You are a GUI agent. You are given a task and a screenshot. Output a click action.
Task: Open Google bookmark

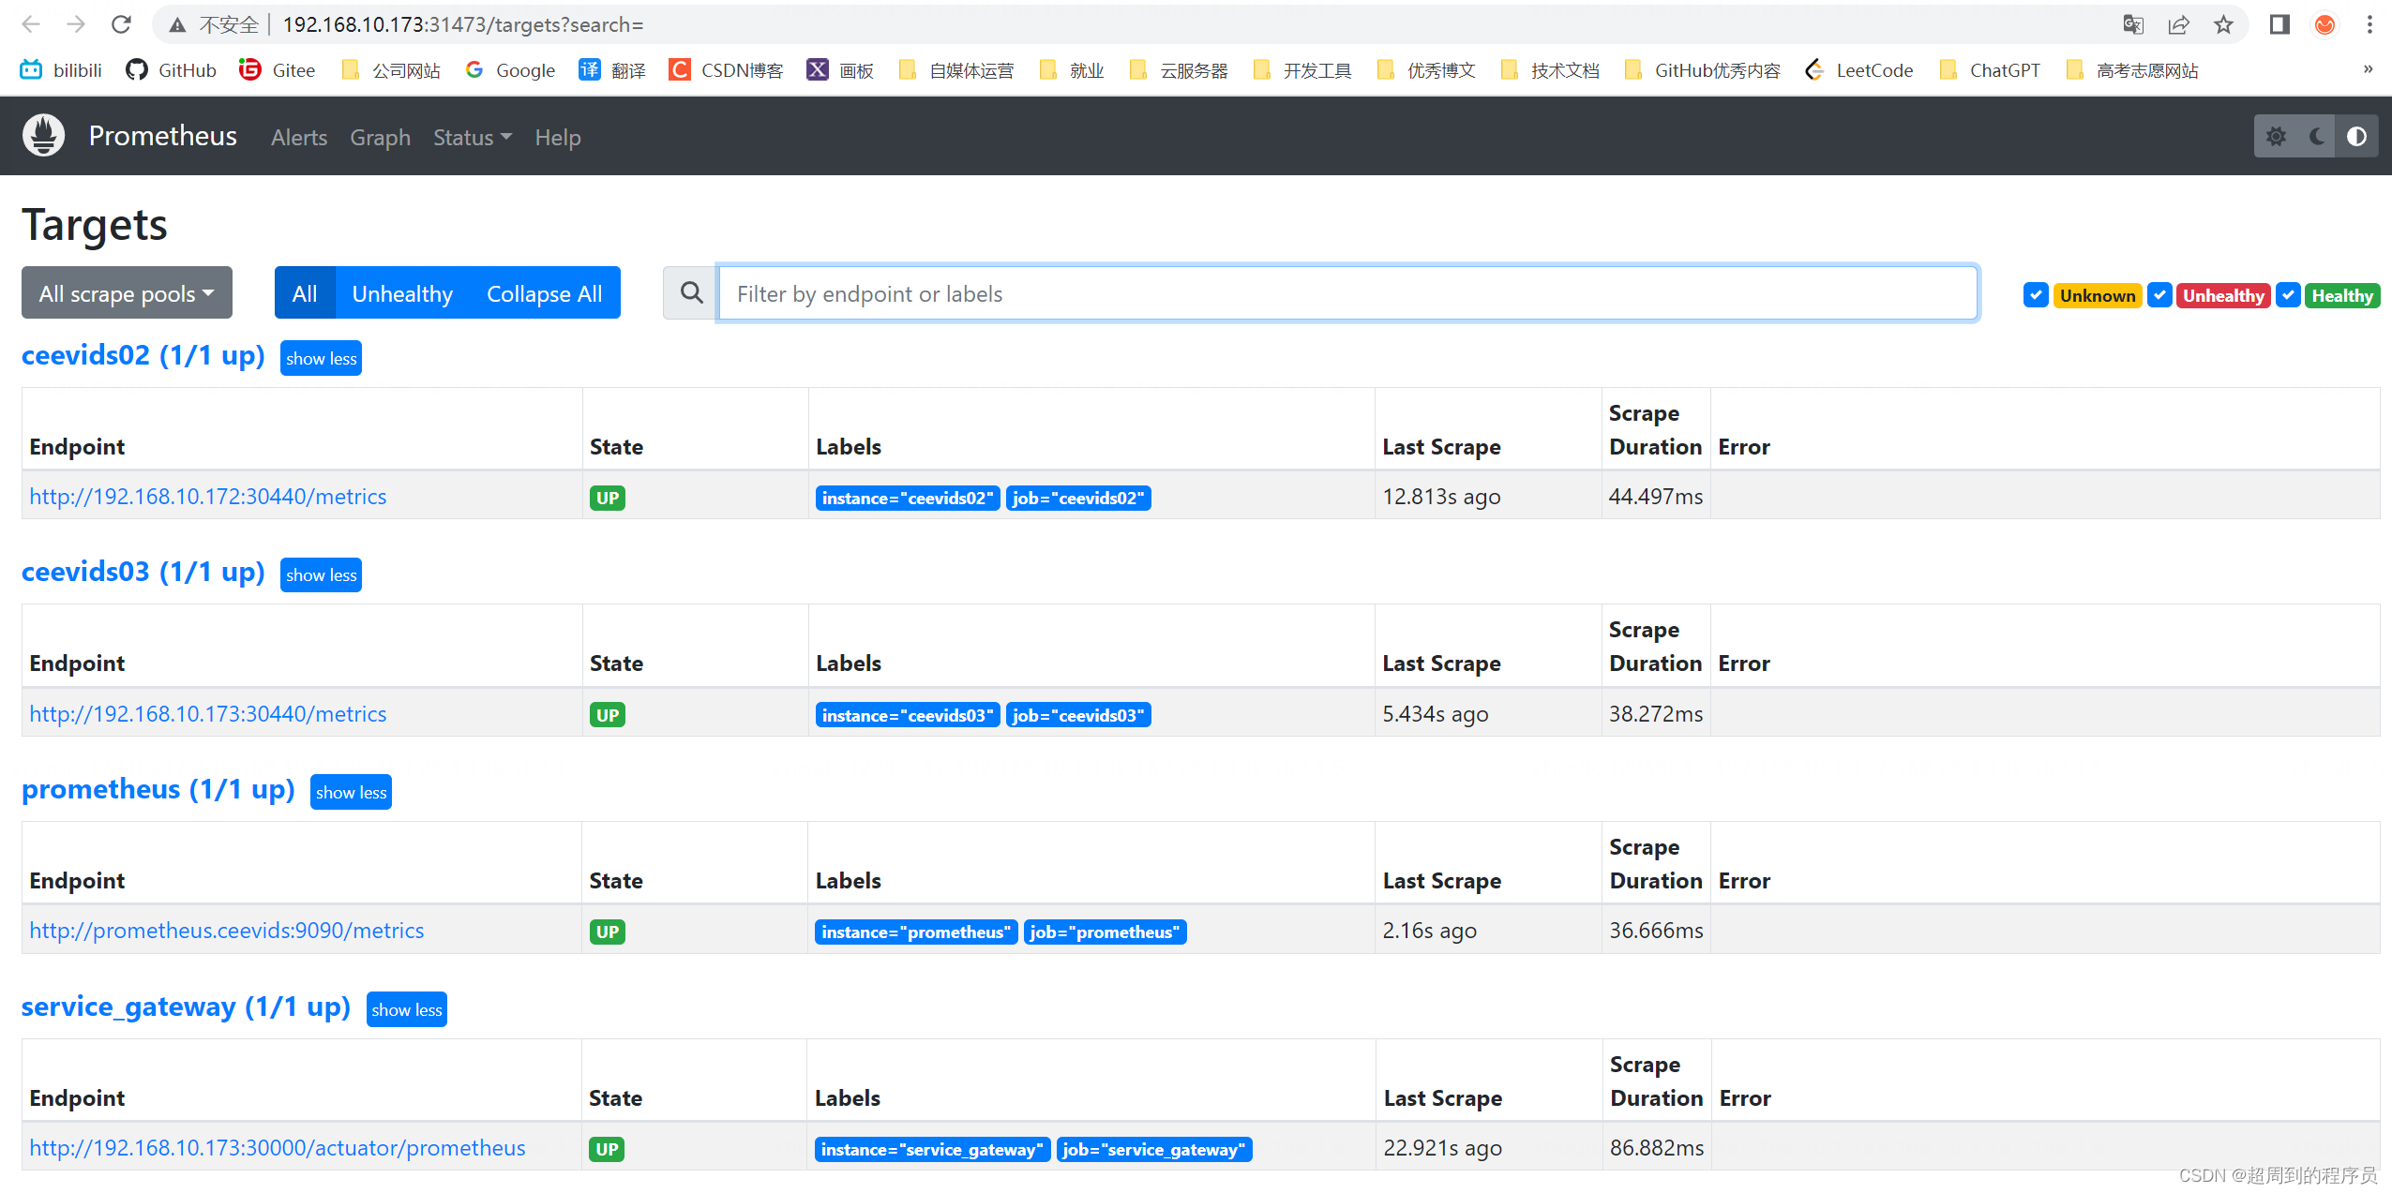(x=510, y=70)
